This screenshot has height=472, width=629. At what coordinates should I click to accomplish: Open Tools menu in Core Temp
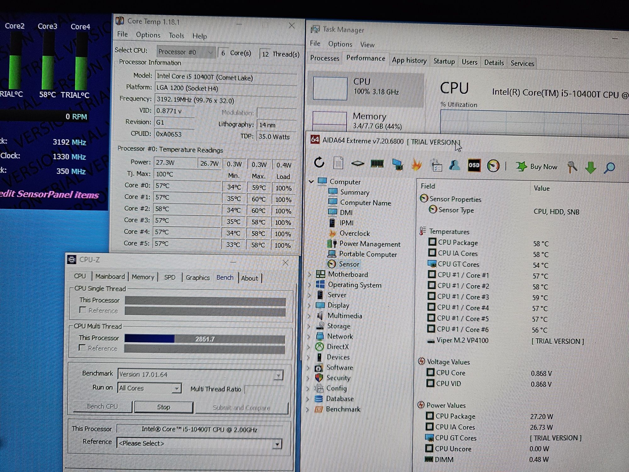(x=176, y=36)
